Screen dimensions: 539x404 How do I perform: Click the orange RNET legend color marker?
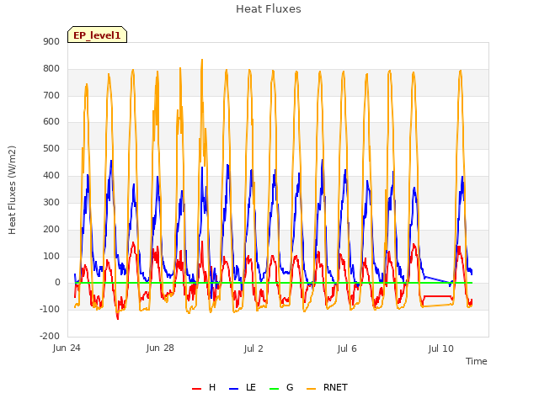[311, 389]
